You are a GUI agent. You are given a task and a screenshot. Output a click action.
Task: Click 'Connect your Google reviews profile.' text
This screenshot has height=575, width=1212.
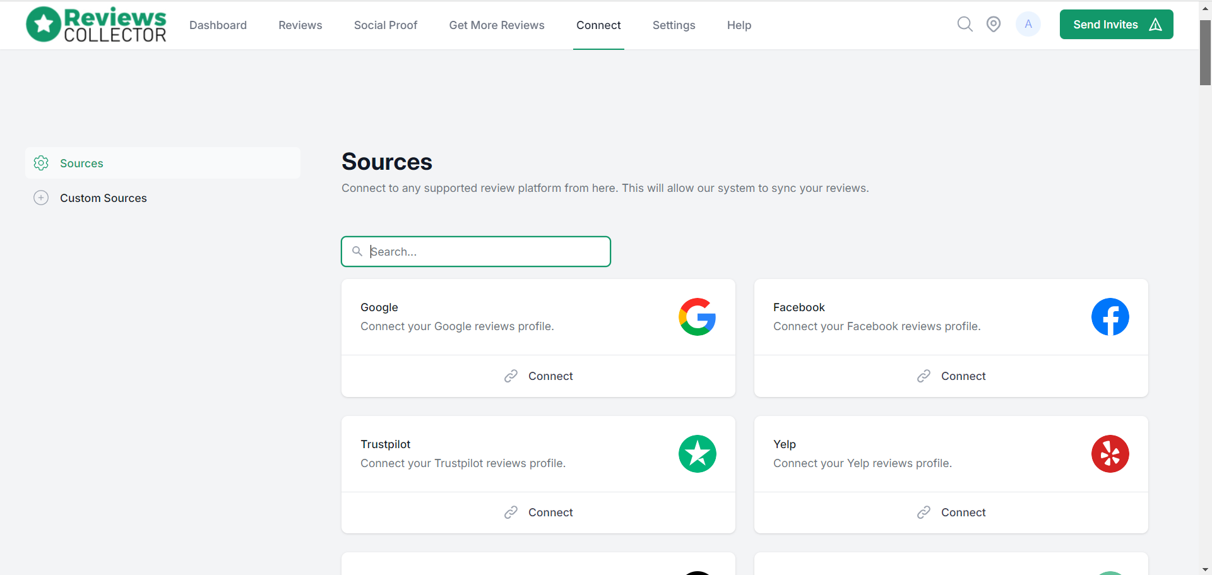(457, 326)
